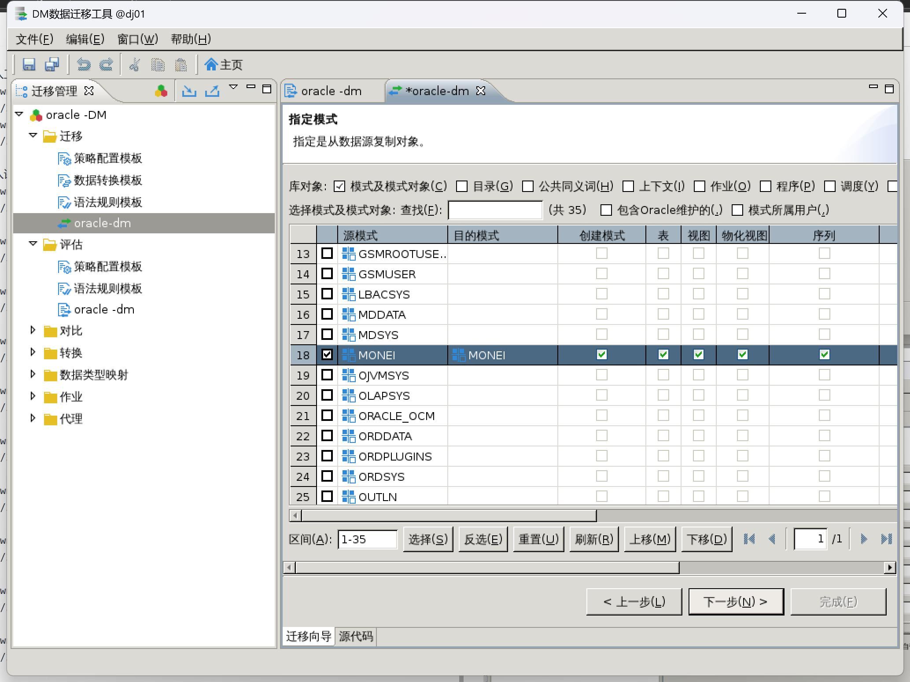Click the 反选(E) button
The height and width of the screenshot is (682, 910).
tap(483, 539)
